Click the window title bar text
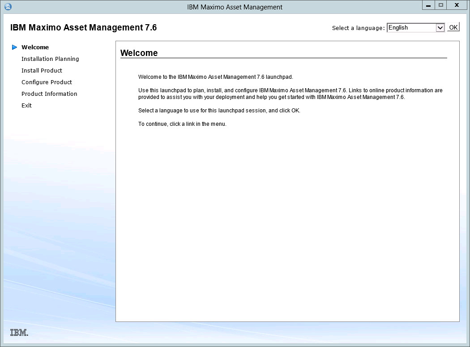The image size is (470, 347). coord(235,7)
